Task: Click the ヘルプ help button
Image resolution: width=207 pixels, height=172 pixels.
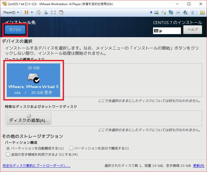Action: point(193,30)
